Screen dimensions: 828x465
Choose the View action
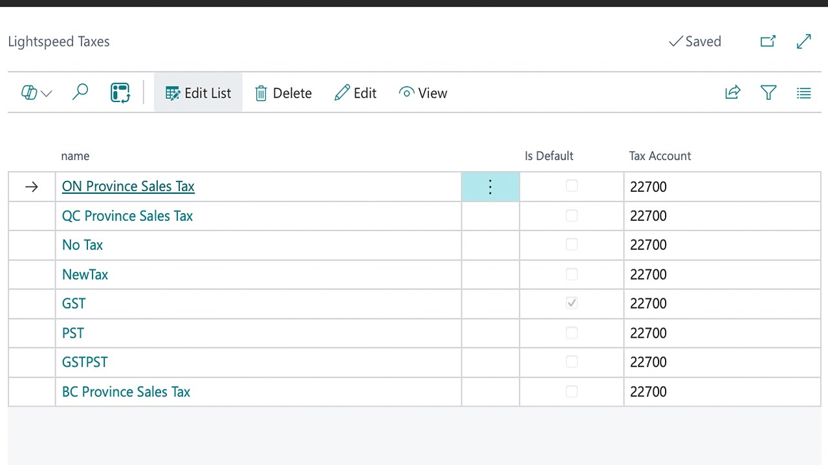423,93
